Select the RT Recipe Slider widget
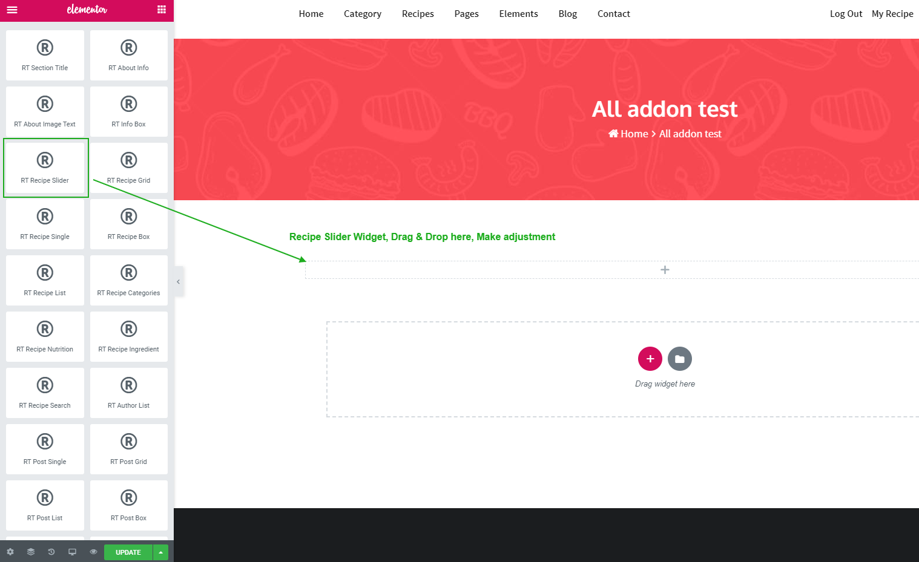This screenshot has width=919, height=562. click(45, 168)
